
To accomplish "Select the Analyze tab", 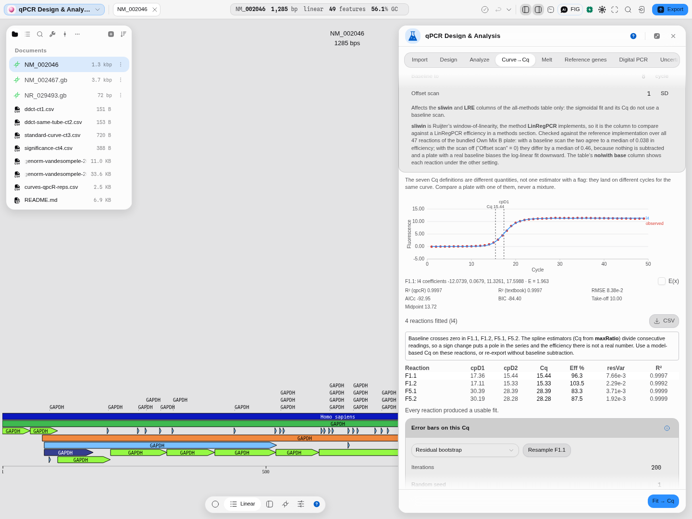I will pos(480,60).
